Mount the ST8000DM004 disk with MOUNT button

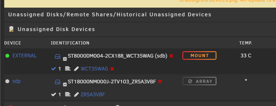tap(200, 56)
